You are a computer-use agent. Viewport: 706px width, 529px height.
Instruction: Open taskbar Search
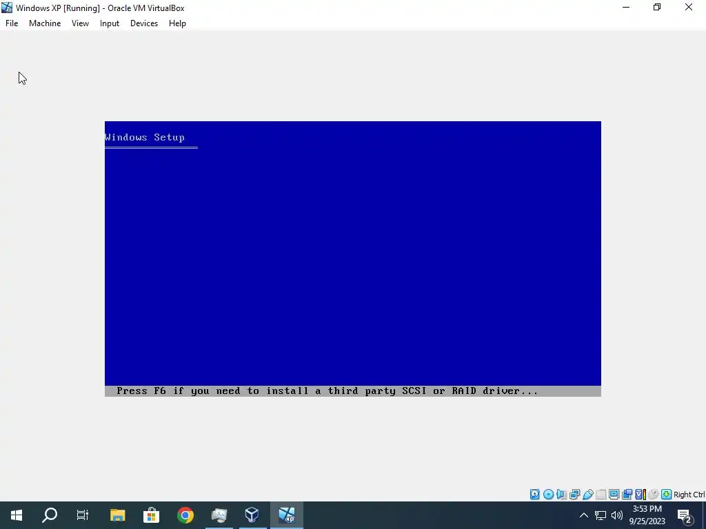point(50,515)
